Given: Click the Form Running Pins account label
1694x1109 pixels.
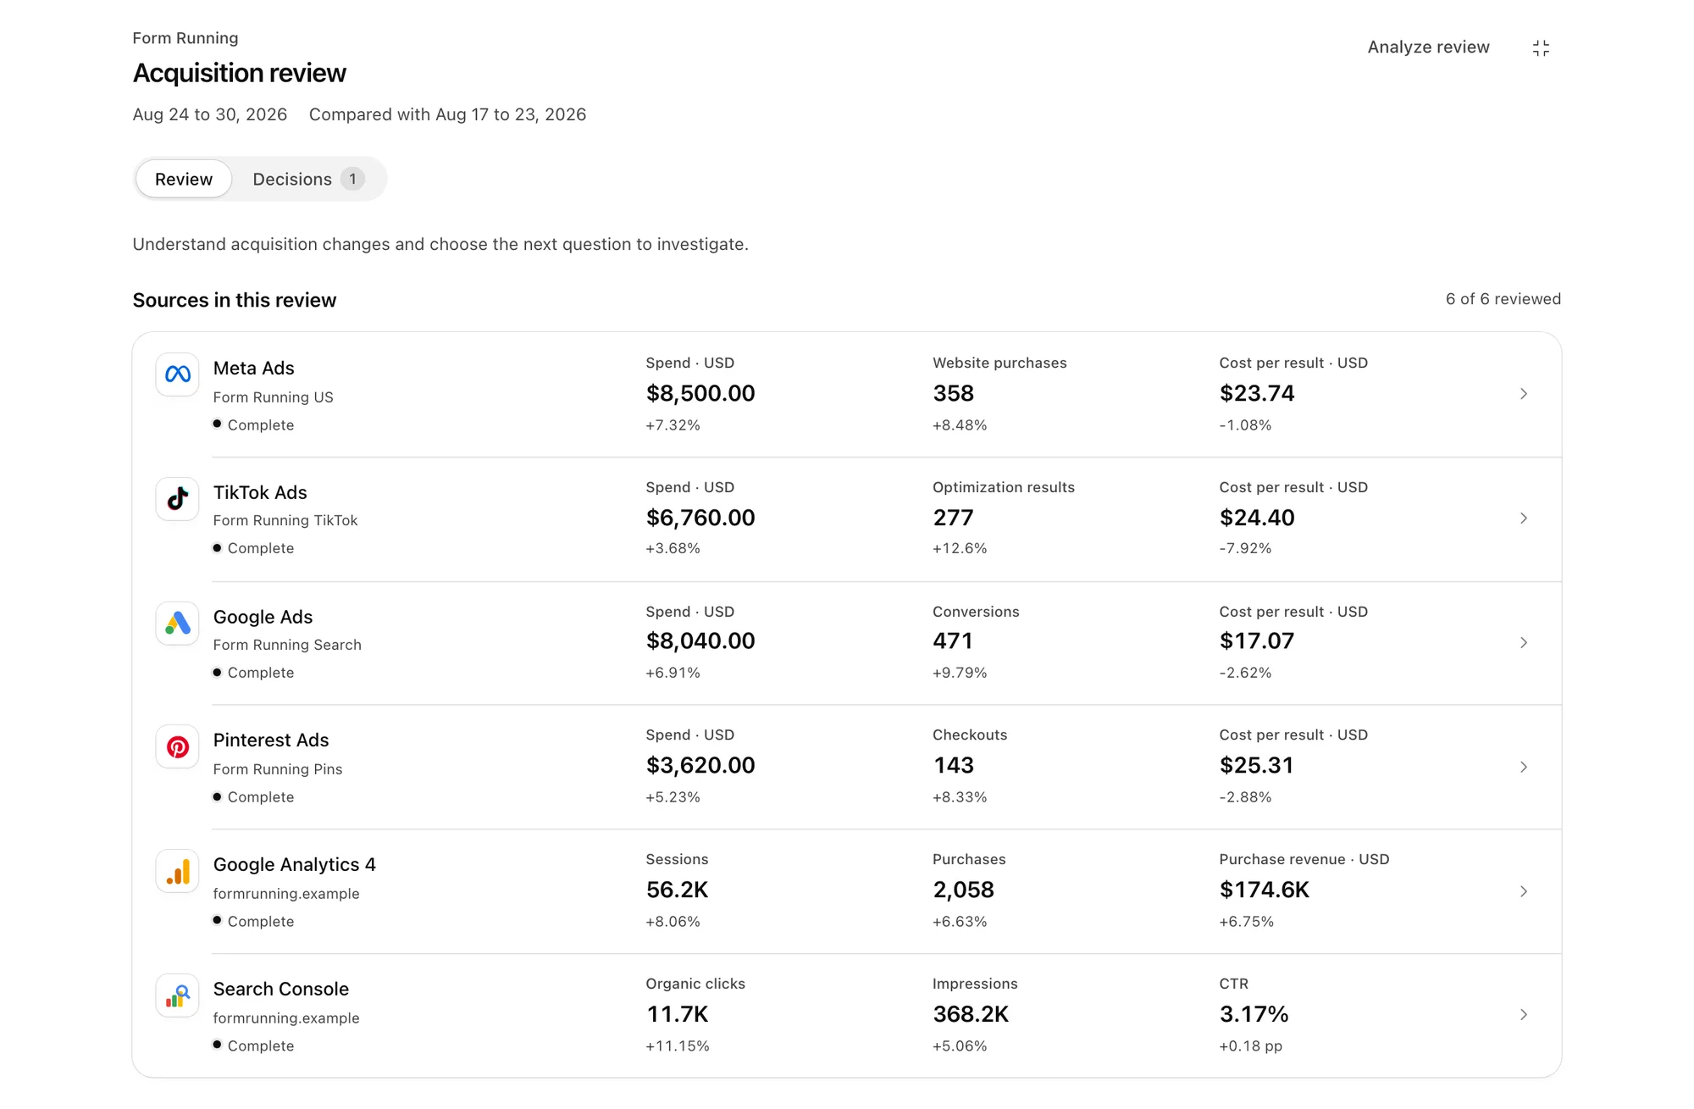Looking at the screenshot, I should click(278, 770).
